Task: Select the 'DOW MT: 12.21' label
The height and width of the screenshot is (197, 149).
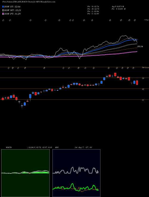Action: pos(13,10)
